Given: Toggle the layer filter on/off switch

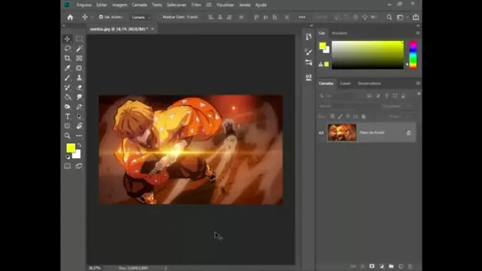Looking at the screenshot, I should pyautogui.click(x=419, y=94).
